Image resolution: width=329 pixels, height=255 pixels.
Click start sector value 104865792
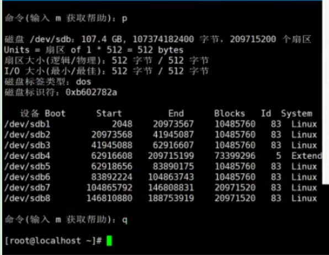(x=109, y=188)
